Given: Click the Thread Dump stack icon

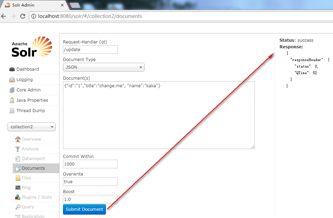Looking at the screenshot, I should [12, 111].
